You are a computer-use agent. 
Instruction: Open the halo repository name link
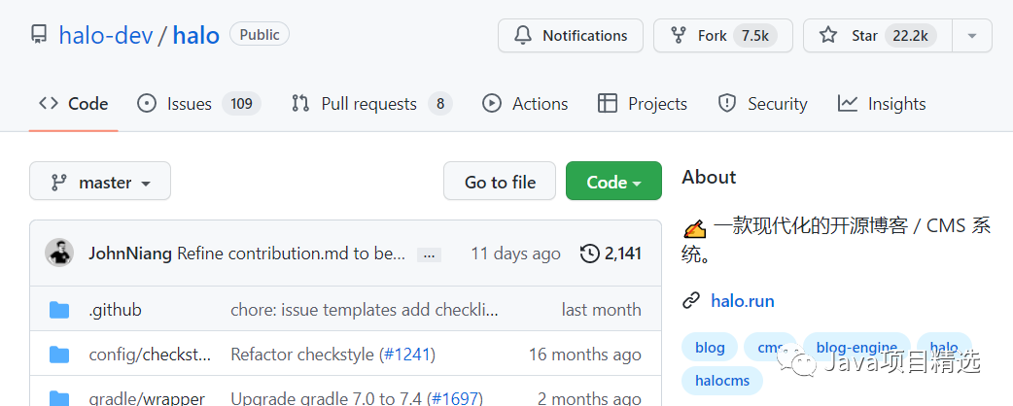point(196,35)
